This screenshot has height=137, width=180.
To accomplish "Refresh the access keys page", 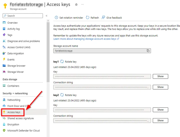I will point(92,18).
